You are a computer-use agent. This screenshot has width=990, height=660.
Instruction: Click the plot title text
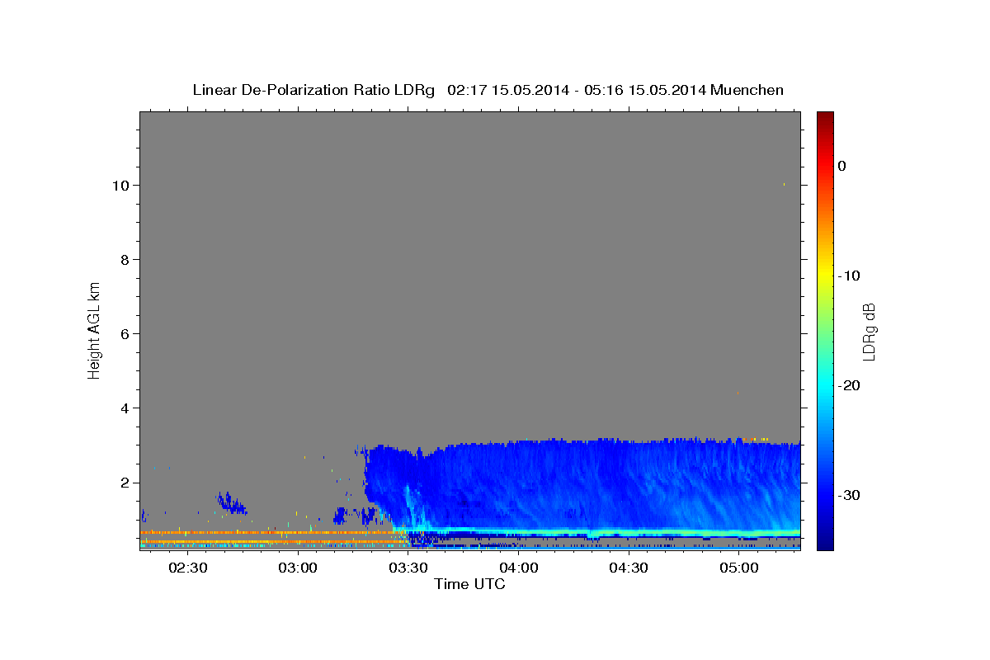pyautogui.click(x=488, y=90)
